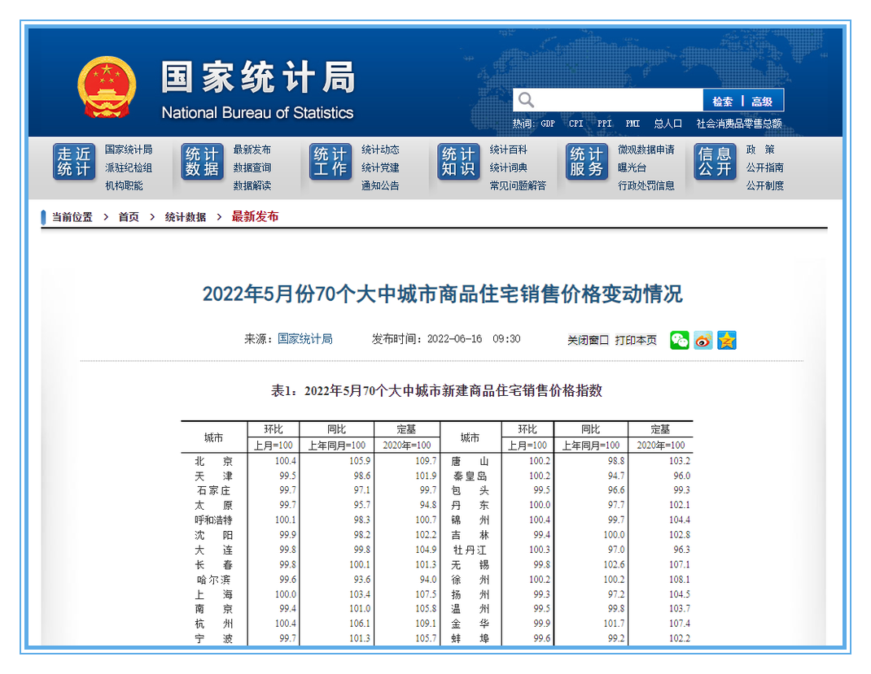Share article via Weibo icon
This screenshot has height=674, width=871.
coord(702,340)
